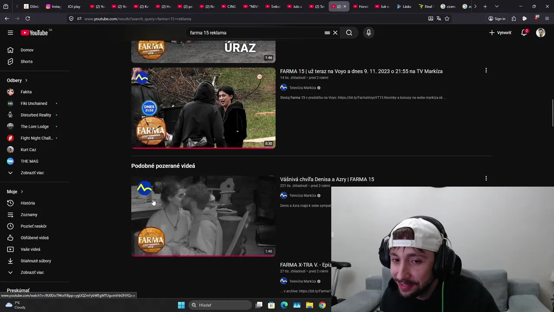Submit search with the magnifier button
This screenshot has height=312, width=554.
349,32
